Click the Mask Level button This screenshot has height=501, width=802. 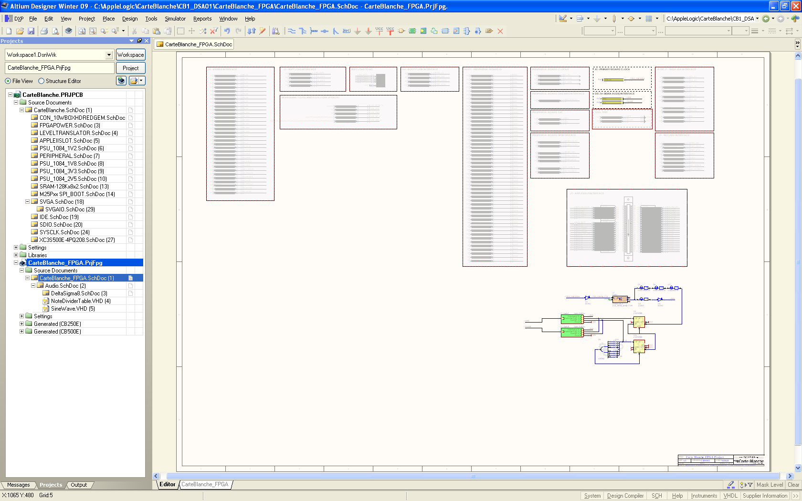click(x=770, y=485)
